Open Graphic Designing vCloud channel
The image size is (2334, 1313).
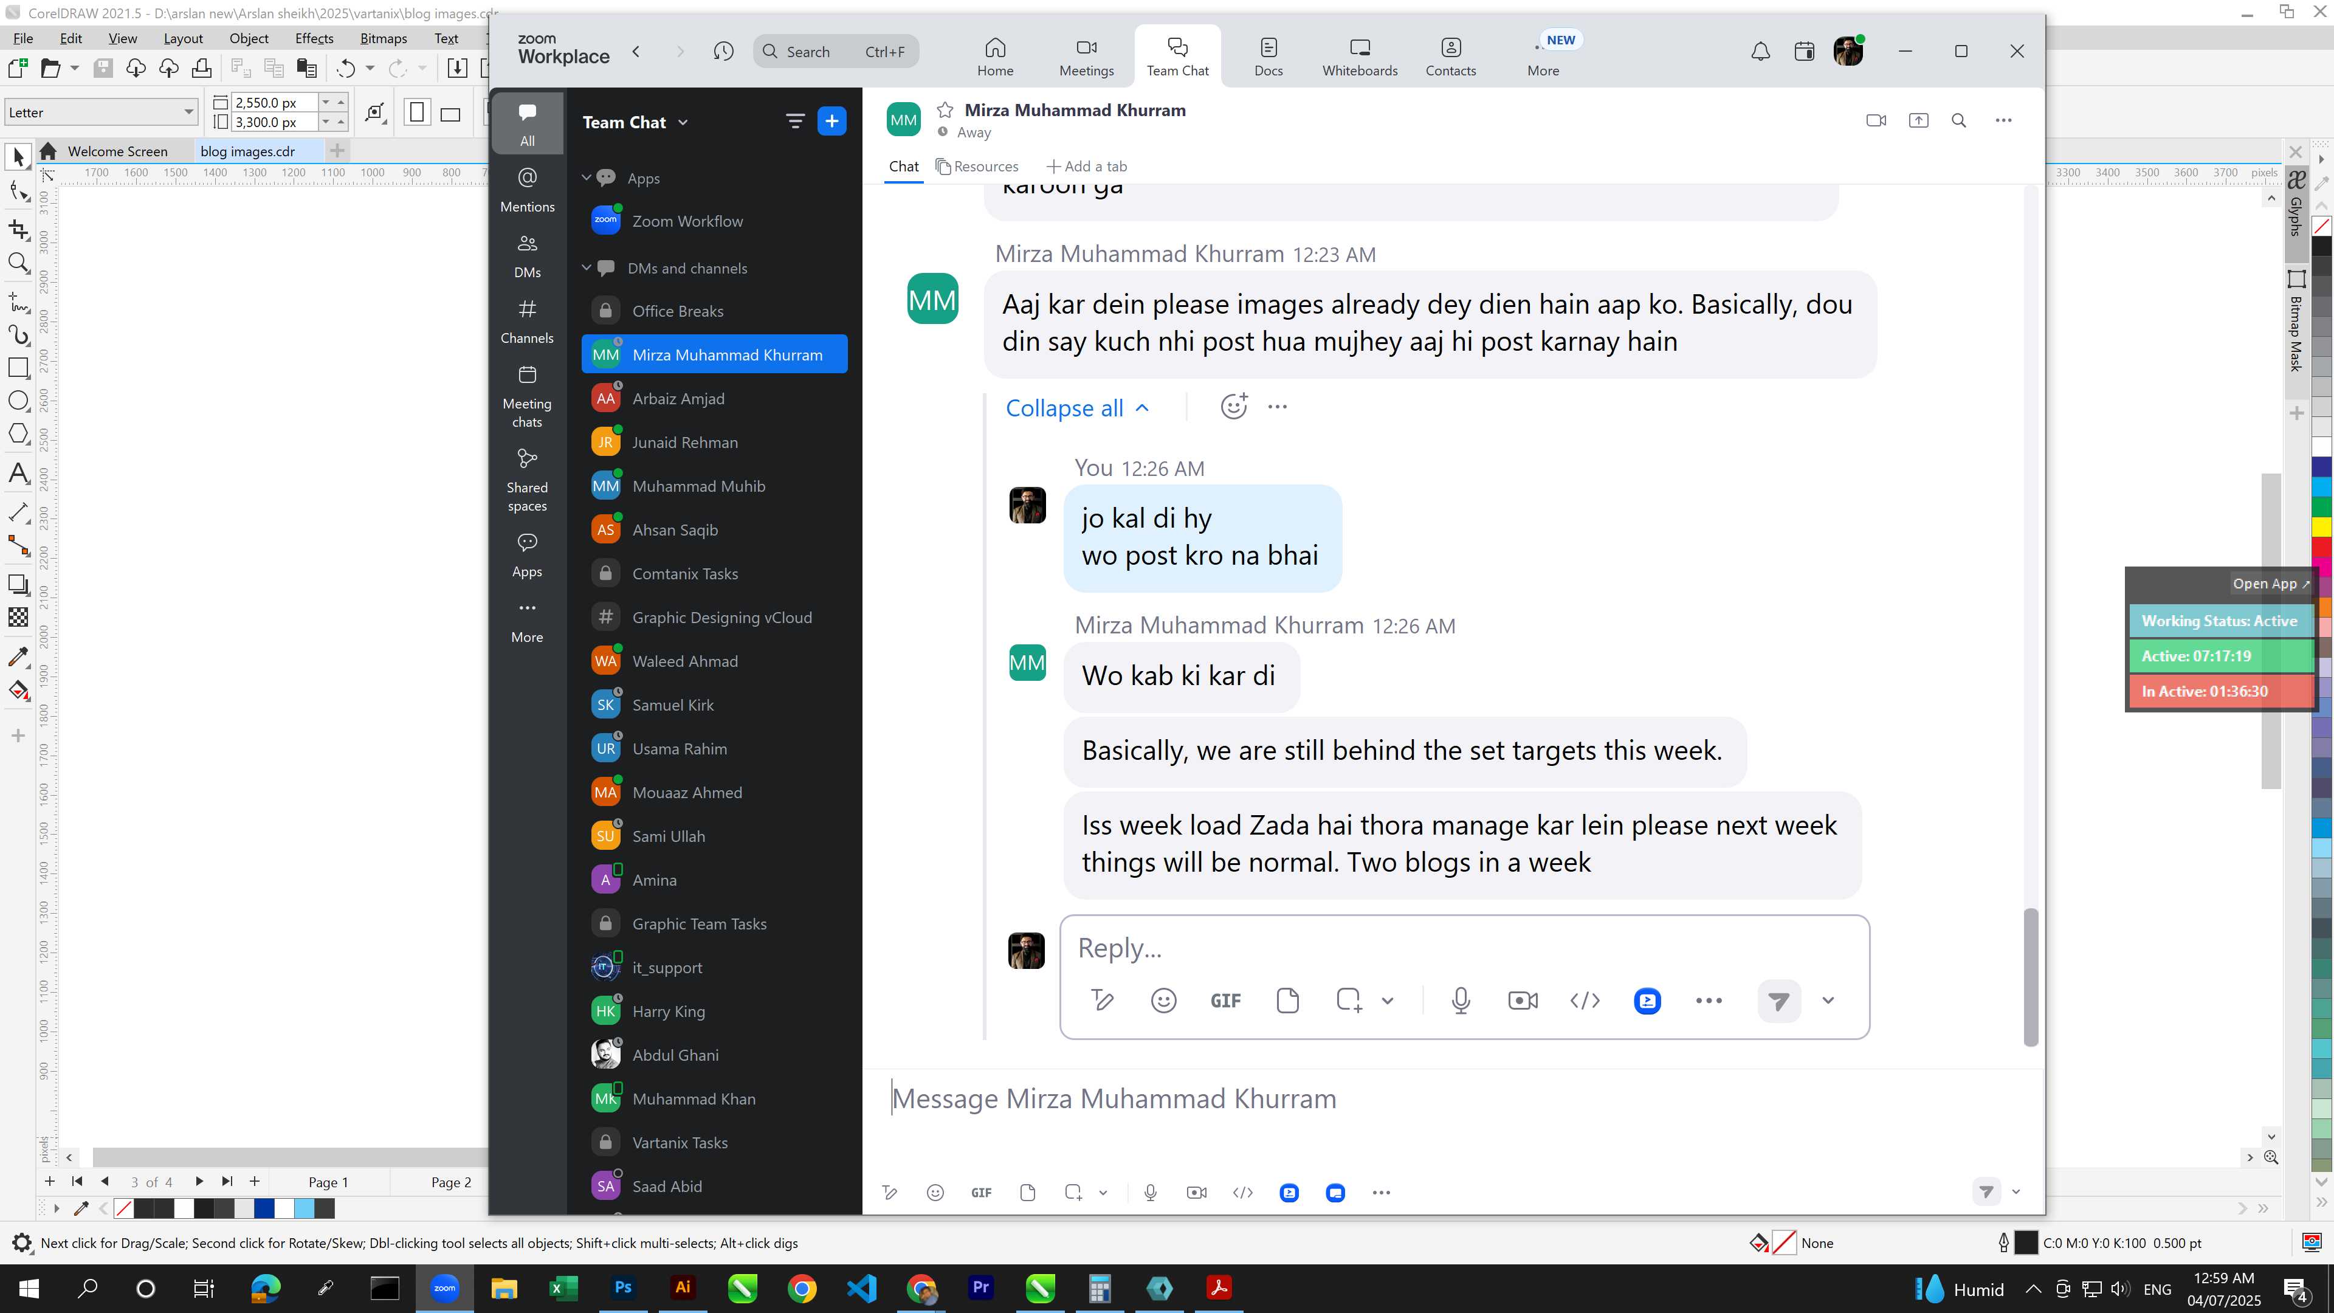pyautogui.click(x=715, y=617)
